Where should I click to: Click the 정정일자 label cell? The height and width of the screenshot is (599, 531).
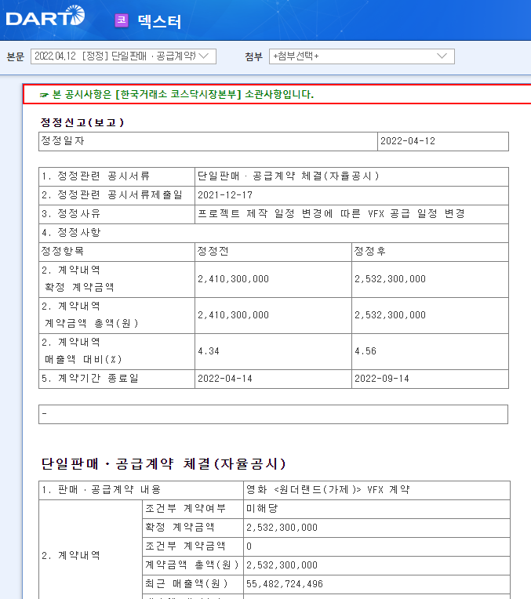(x=208, y=141)
